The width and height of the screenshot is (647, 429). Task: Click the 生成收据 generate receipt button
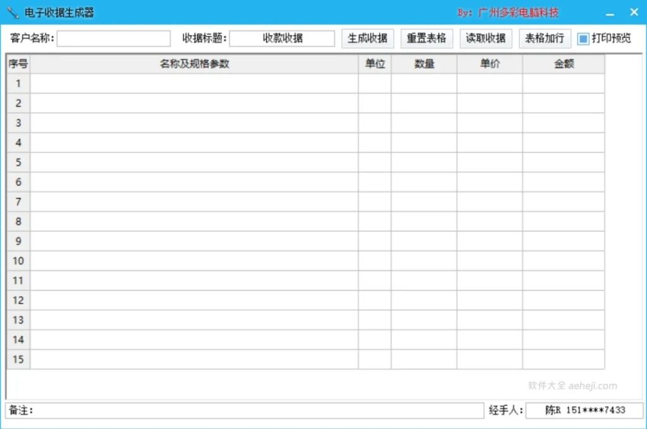click(x=368, y=38)
